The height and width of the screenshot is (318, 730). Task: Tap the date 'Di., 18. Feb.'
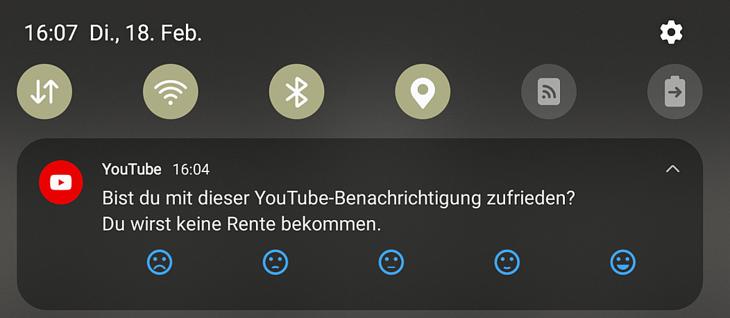click(x=146, y=34)
